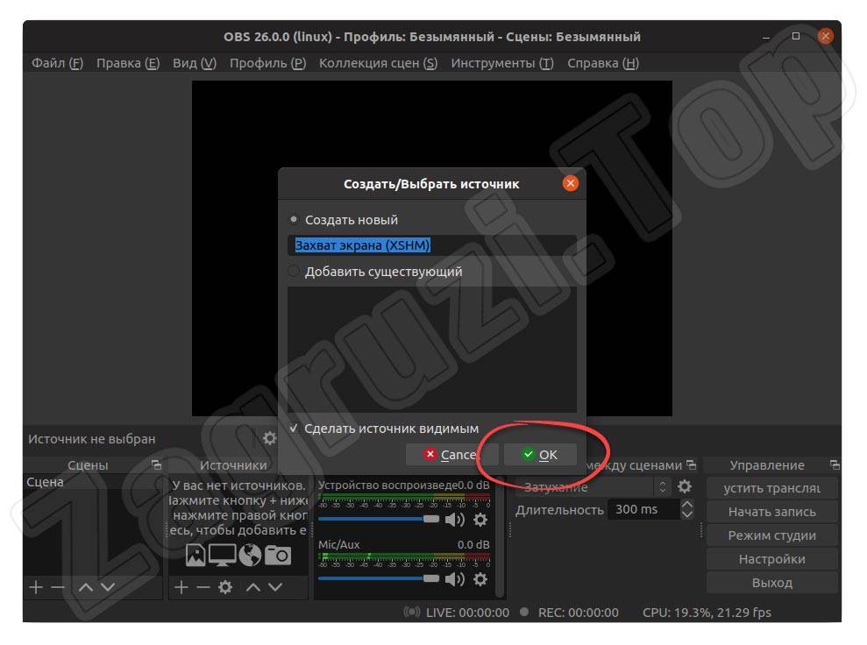Click the image source icon

[195, 556]
